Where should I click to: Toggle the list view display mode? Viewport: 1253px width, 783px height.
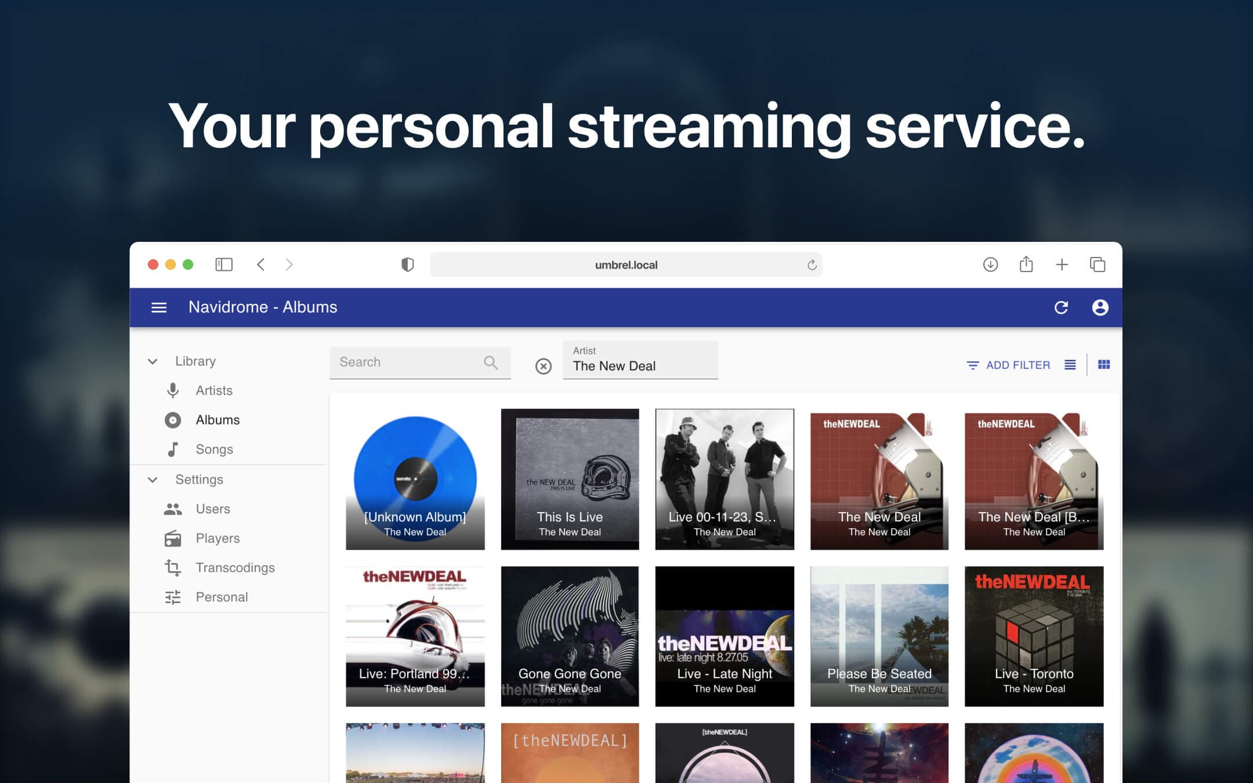(x=1071, y=365)
